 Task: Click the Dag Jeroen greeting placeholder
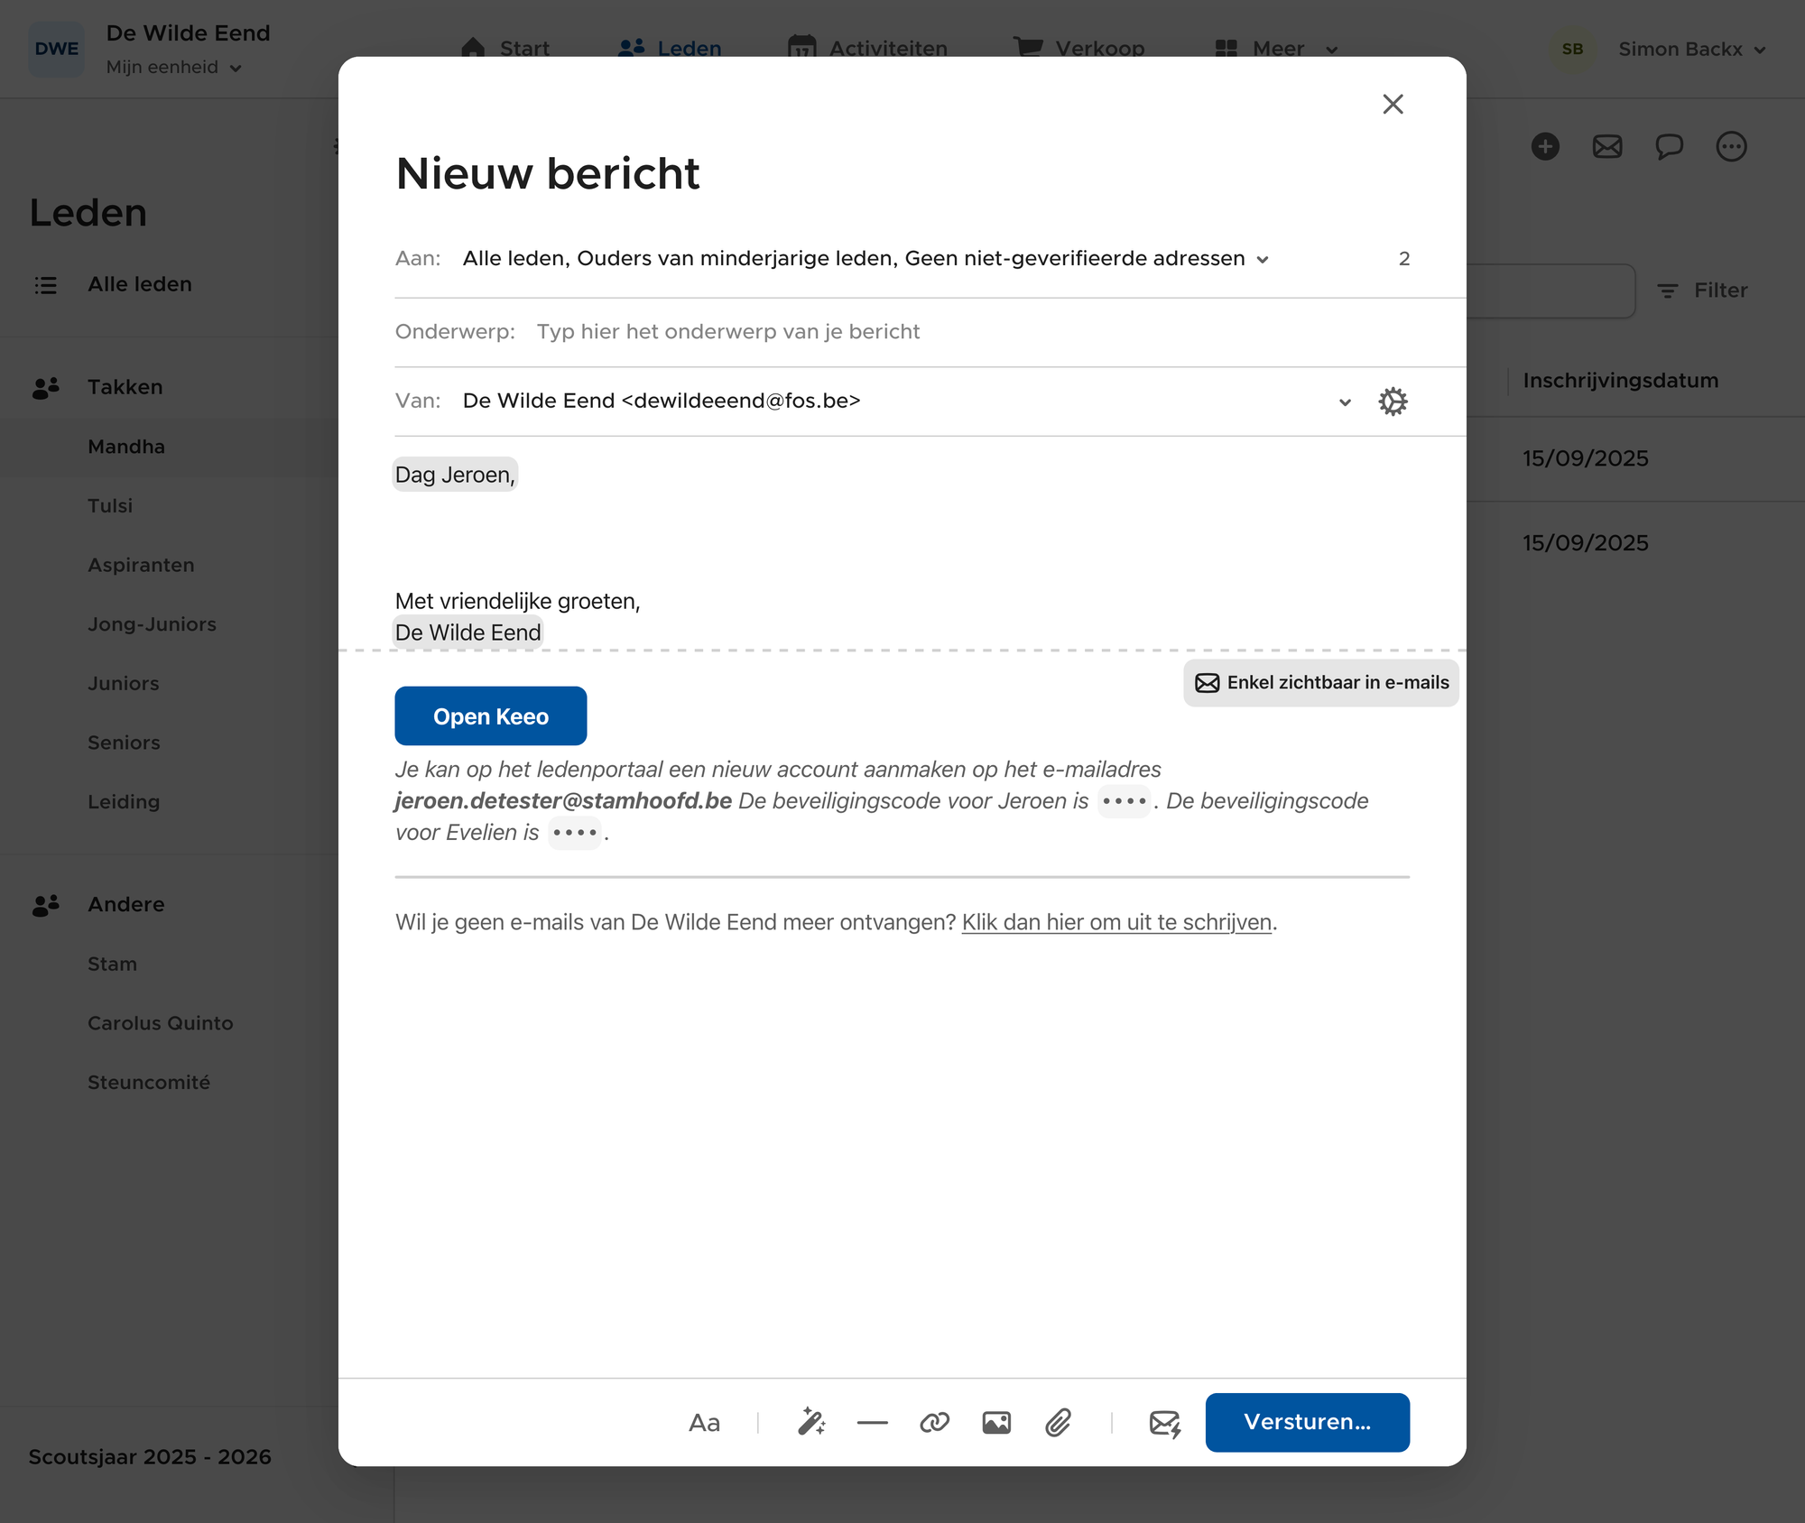point(455,475)
